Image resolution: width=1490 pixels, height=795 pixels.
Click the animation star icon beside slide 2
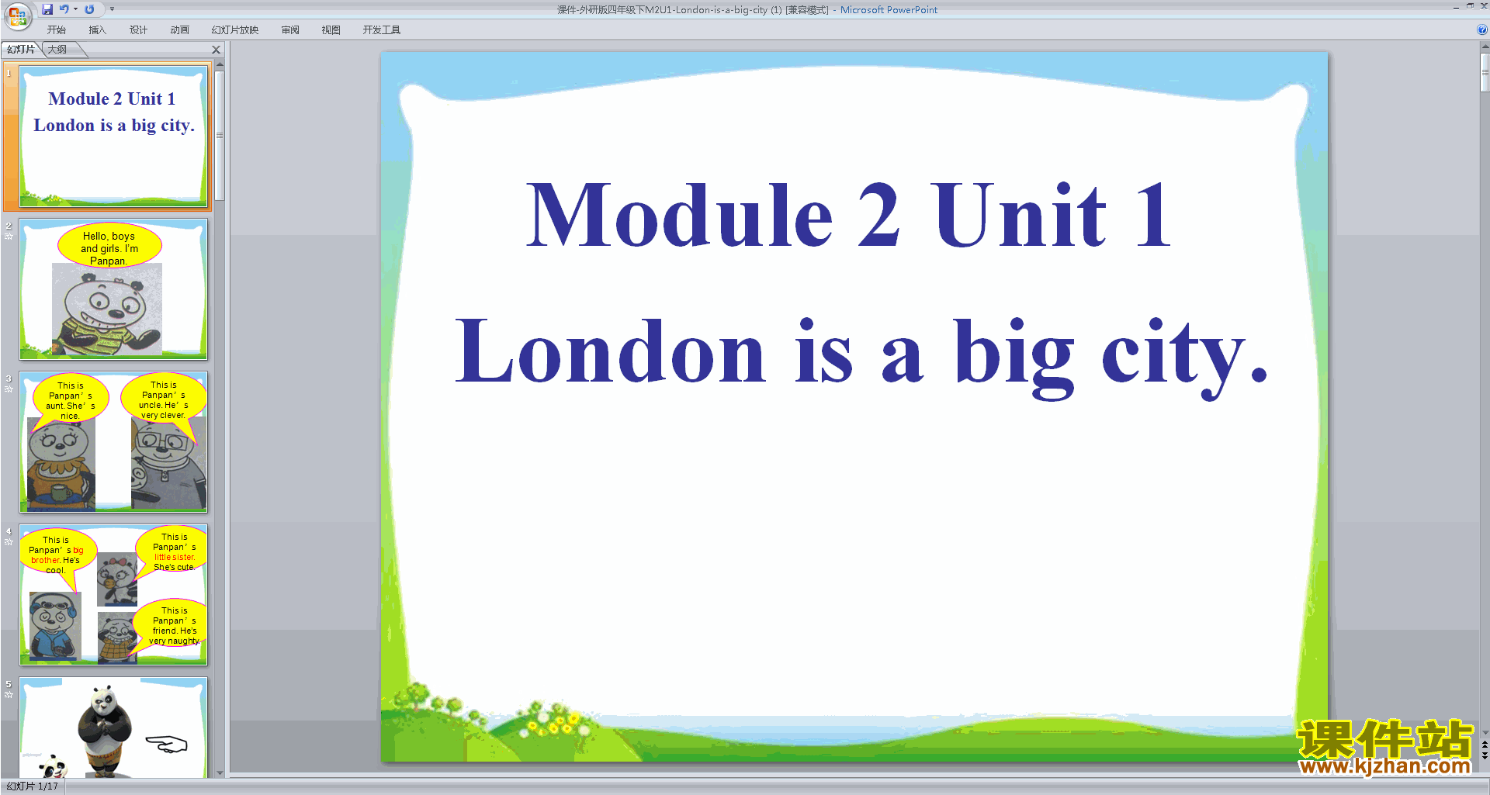[x=9, y=237]
